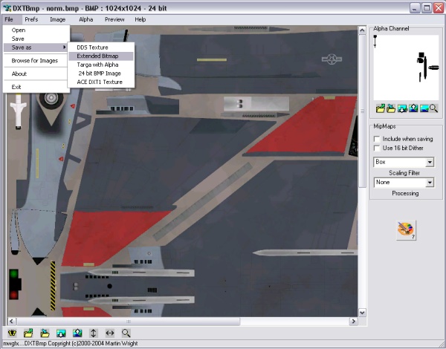Enable Include when saving checkbox
446x349 pixels.
[378, 139]
